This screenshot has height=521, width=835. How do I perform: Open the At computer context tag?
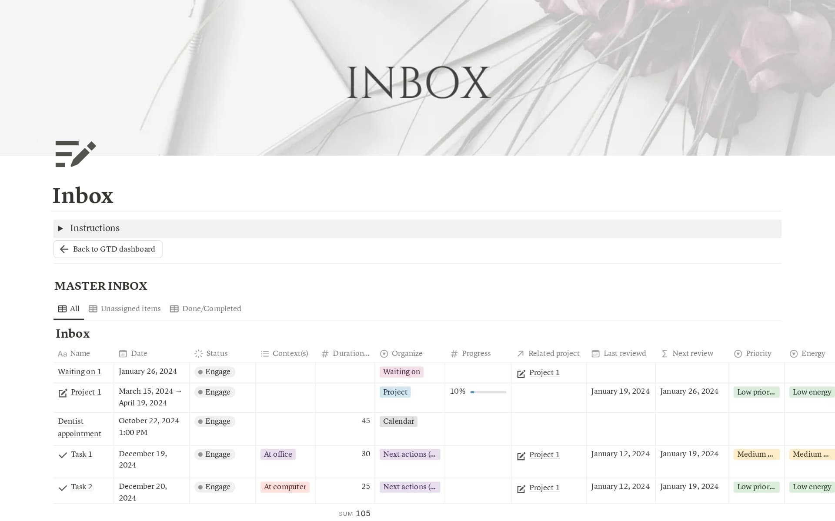(285, 487)
